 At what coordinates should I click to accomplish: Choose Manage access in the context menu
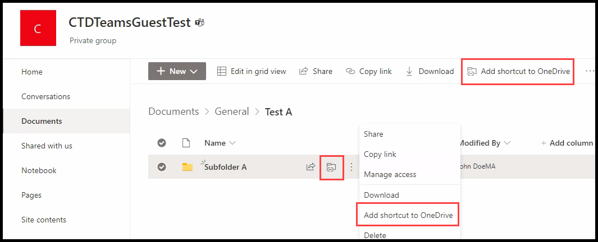point(390,174)
